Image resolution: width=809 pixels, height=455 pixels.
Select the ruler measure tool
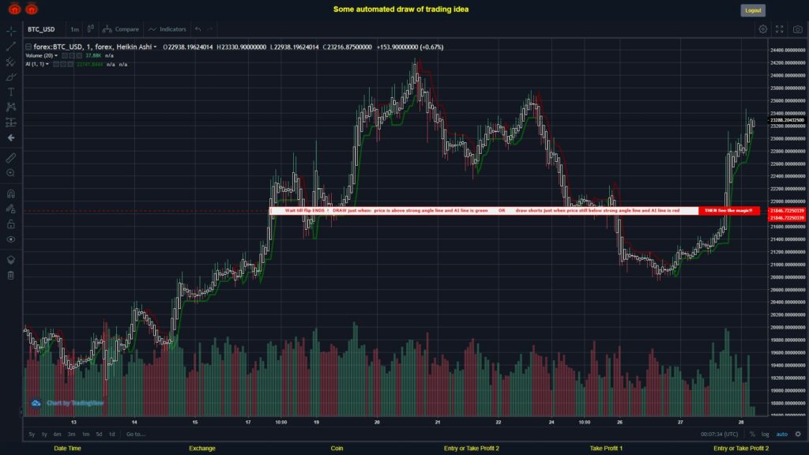click(11, 158)
